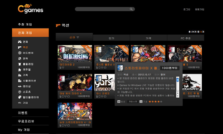
Task: Click the 15 age rating badge on Lost Planet
Action: pyautogui.click(x=99, y=50)
